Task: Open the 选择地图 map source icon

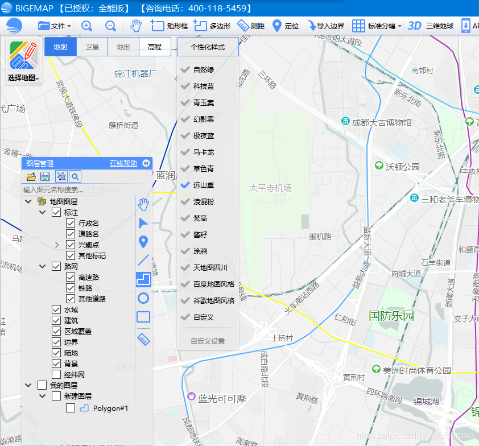Action: (24, 55)
